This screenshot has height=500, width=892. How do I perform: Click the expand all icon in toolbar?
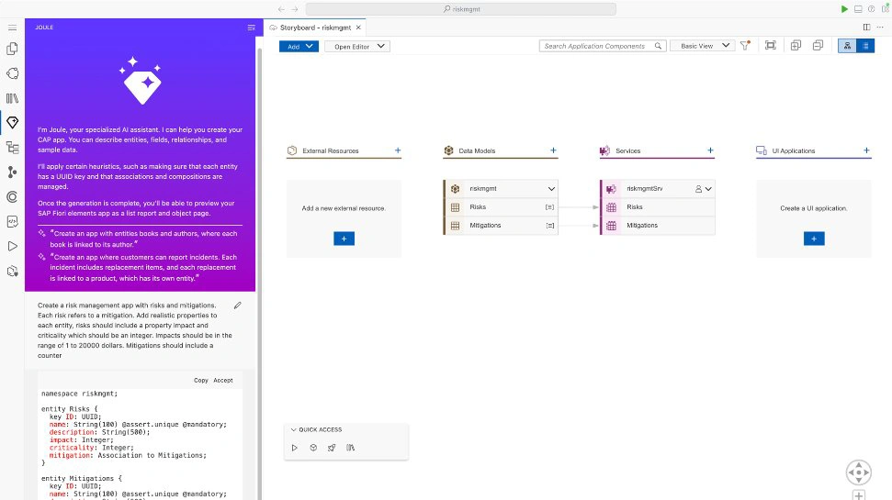click(x=796, y=46)
